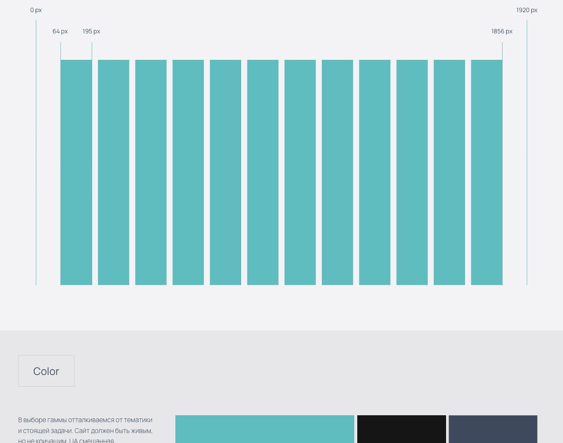Select the dark slate blue swatch
The width and height of the screenshot is (563, 443).
coord(493,429)
